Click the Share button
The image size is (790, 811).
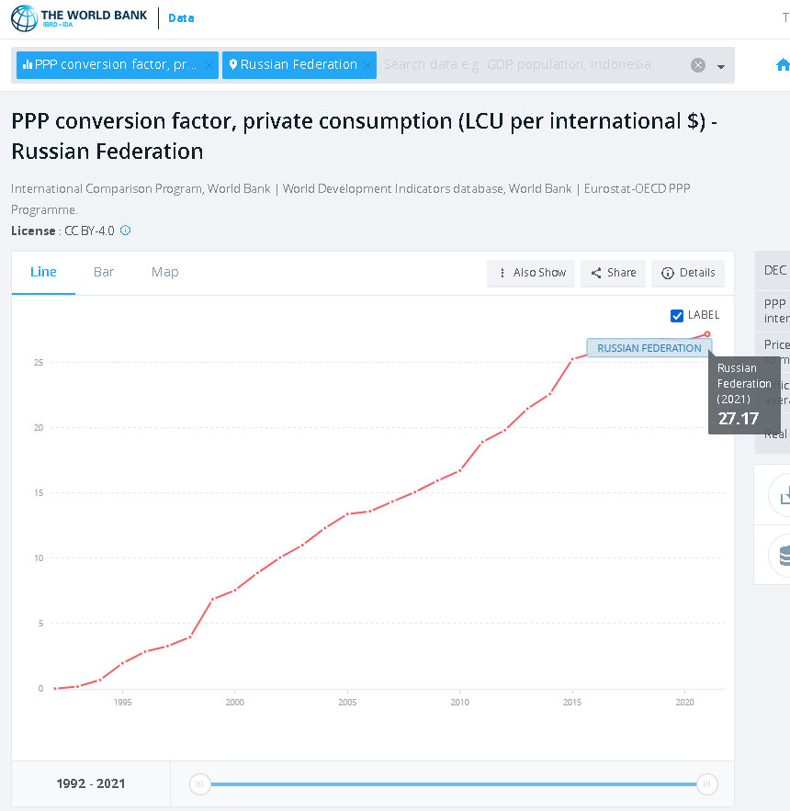tap(613, 273)
